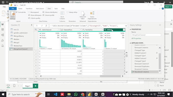Collapse the Power Query ribbon
This screenshot has height=97, width=173.
pyautogui.click(x=160, y=8)
